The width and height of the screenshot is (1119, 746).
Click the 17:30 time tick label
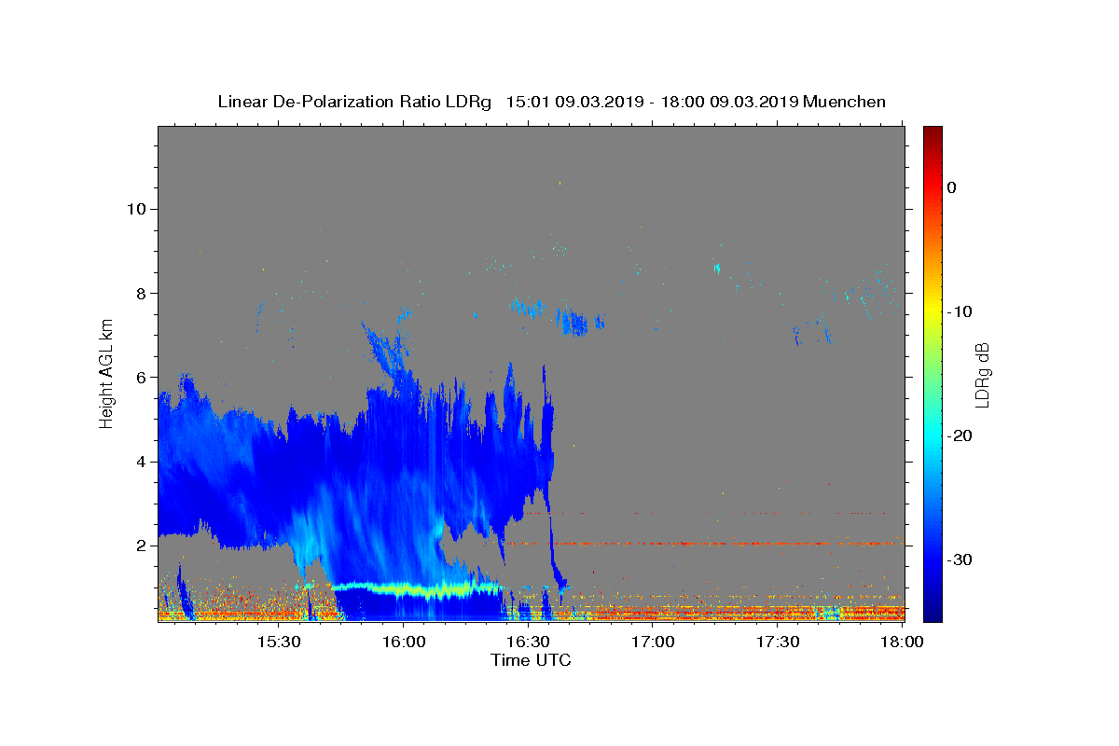tap(778, 642)
